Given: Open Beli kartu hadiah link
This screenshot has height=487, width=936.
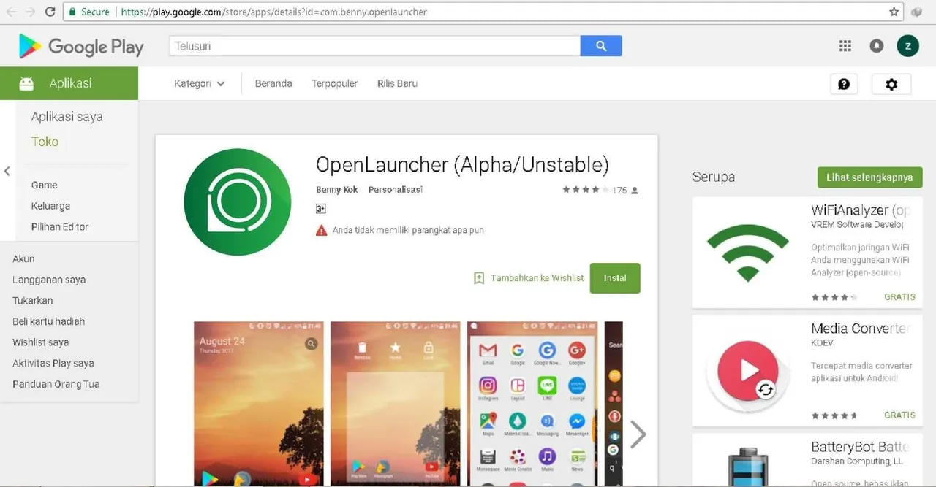Looking at the screenshot, I should tap(48, 321).
